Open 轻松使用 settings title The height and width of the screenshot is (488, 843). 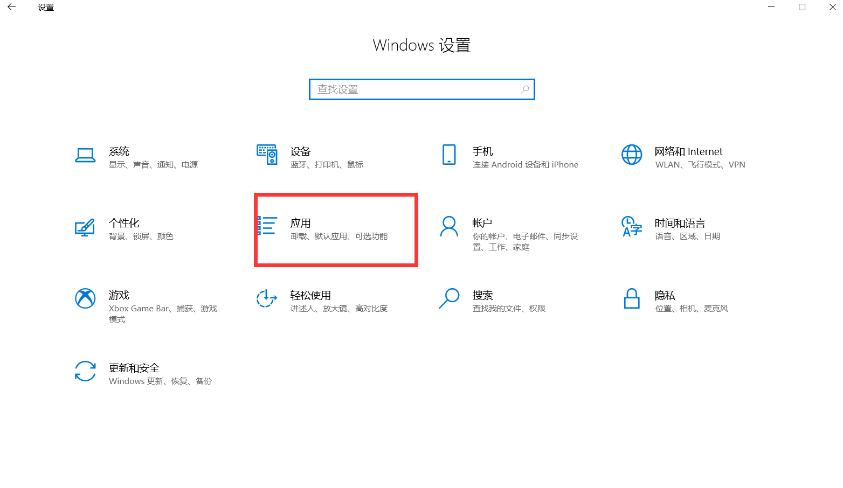(x=310, y=295)
